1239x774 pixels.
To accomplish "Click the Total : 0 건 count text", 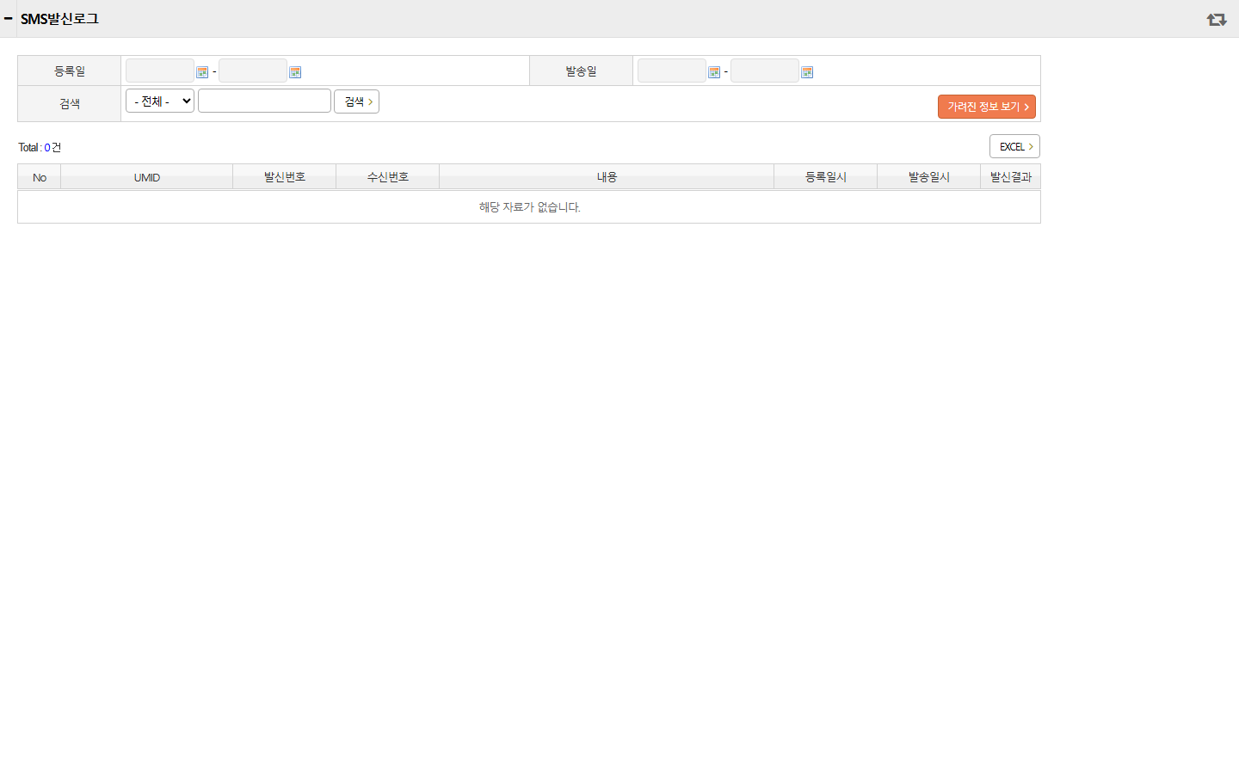I will 40,148.
